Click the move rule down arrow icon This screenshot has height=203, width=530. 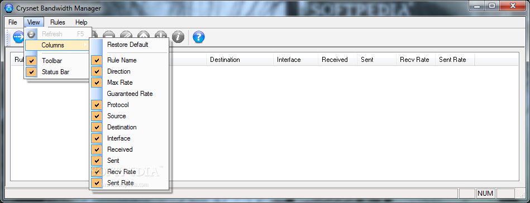(160, 36)
